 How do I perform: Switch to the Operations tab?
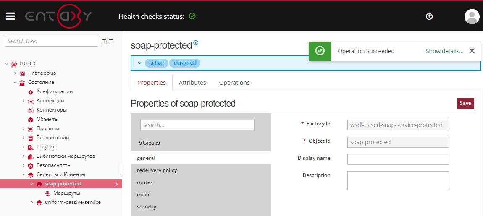coord(234,83)
